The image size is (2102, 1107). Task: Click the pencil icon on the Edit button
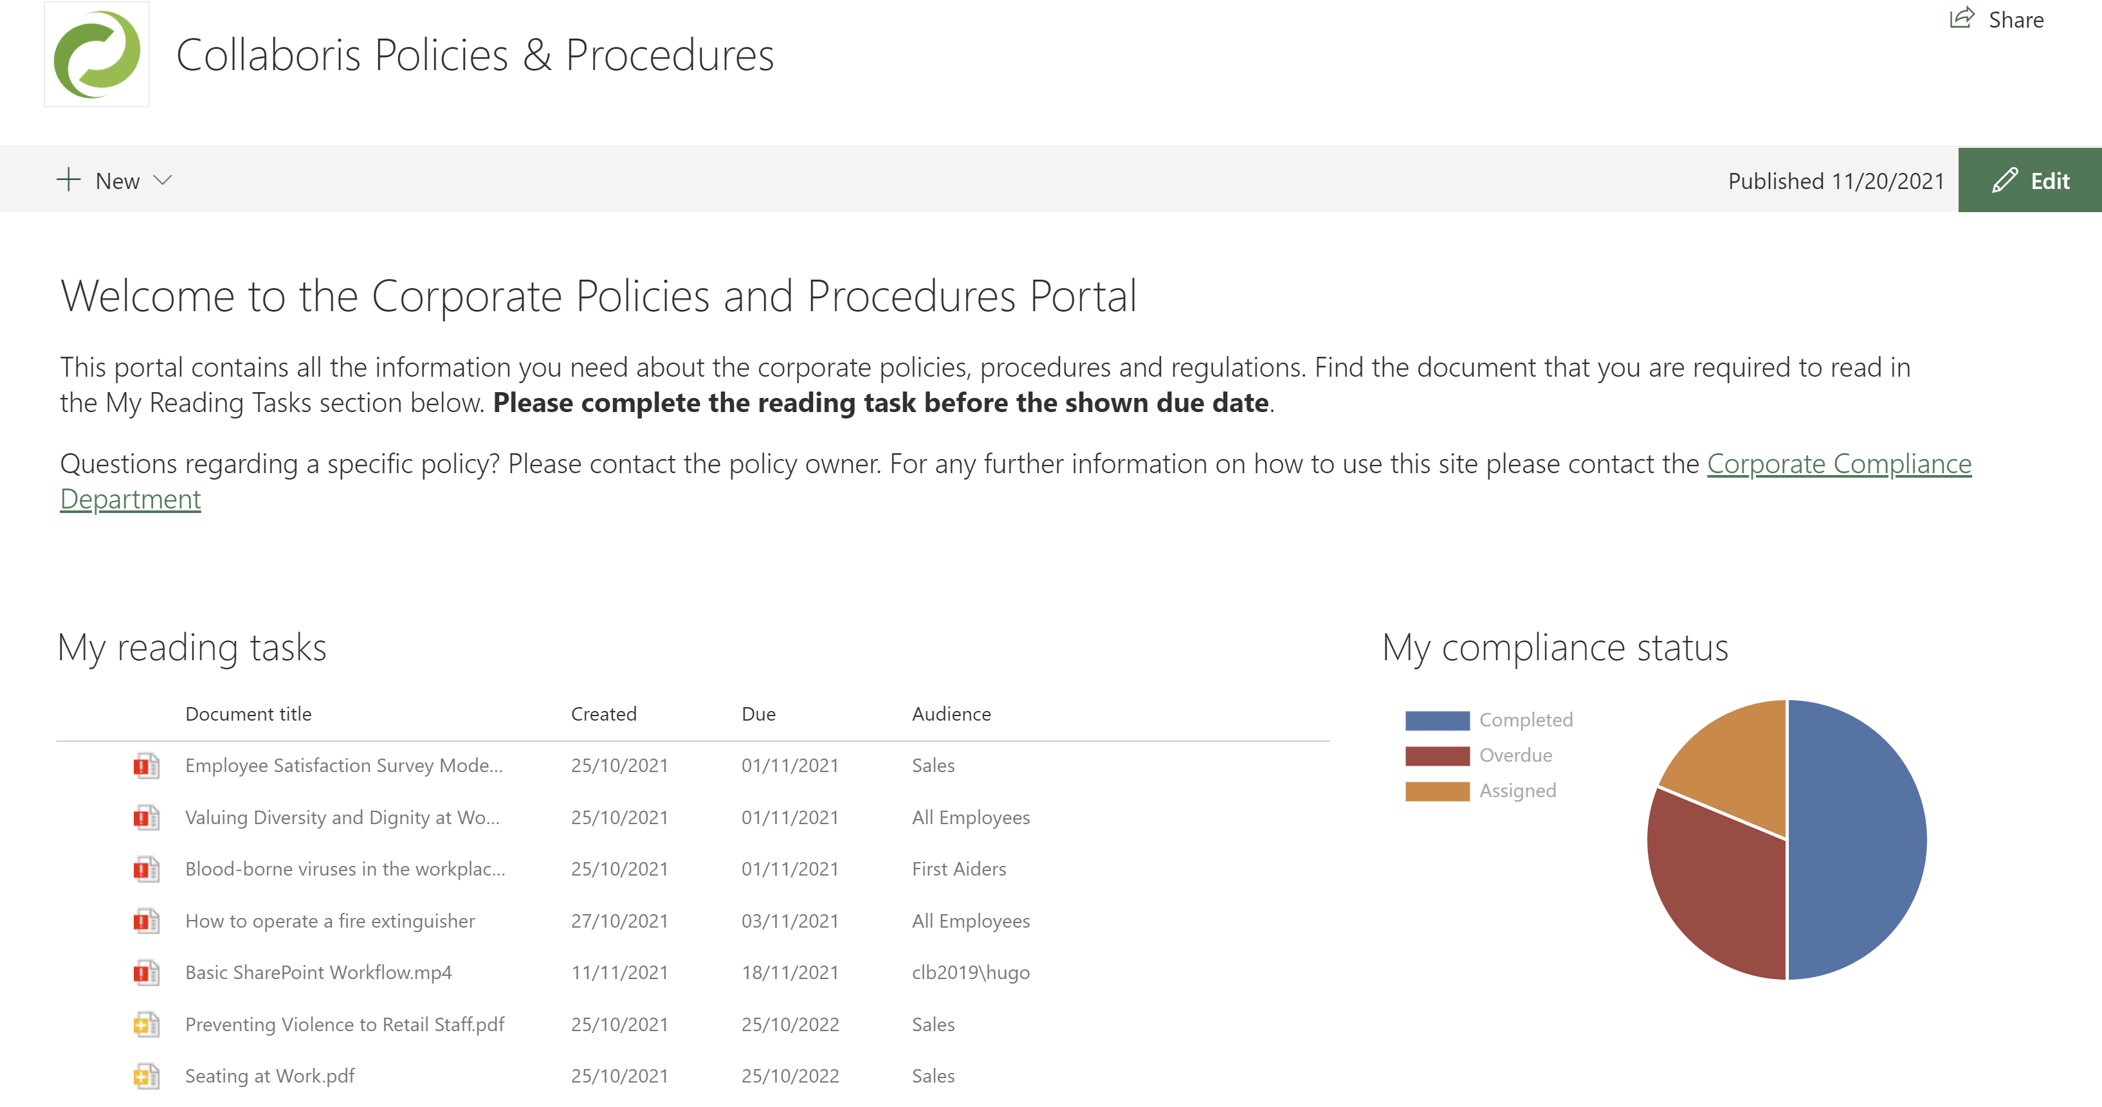[2004, 180]
